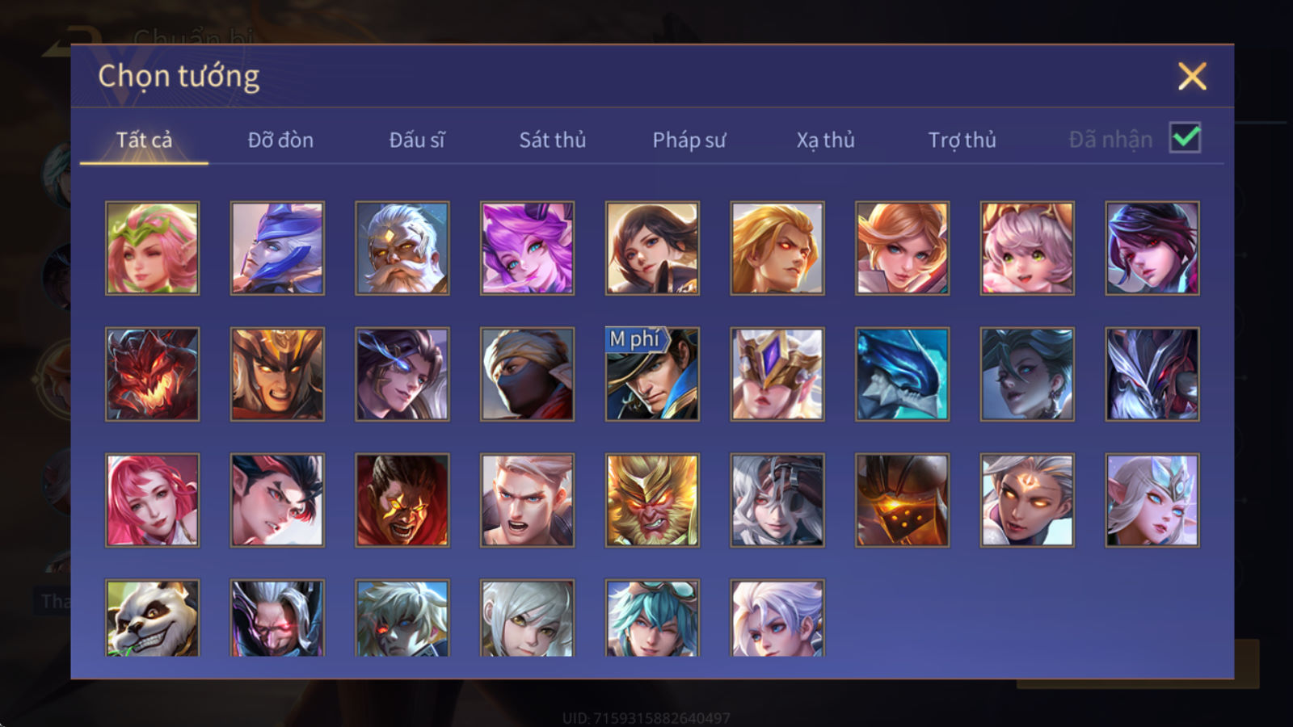Choose the purple-haired girl hero

[527, 248]
